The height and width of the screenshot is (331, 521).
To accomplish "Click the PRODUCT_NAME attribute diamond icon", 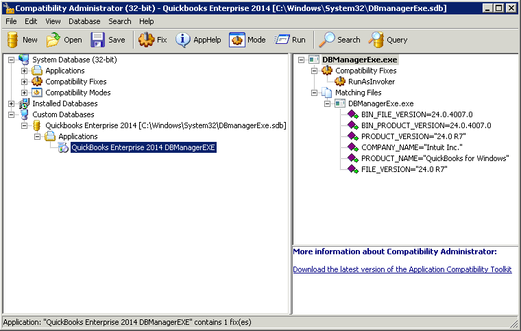I will coord(353,158).
